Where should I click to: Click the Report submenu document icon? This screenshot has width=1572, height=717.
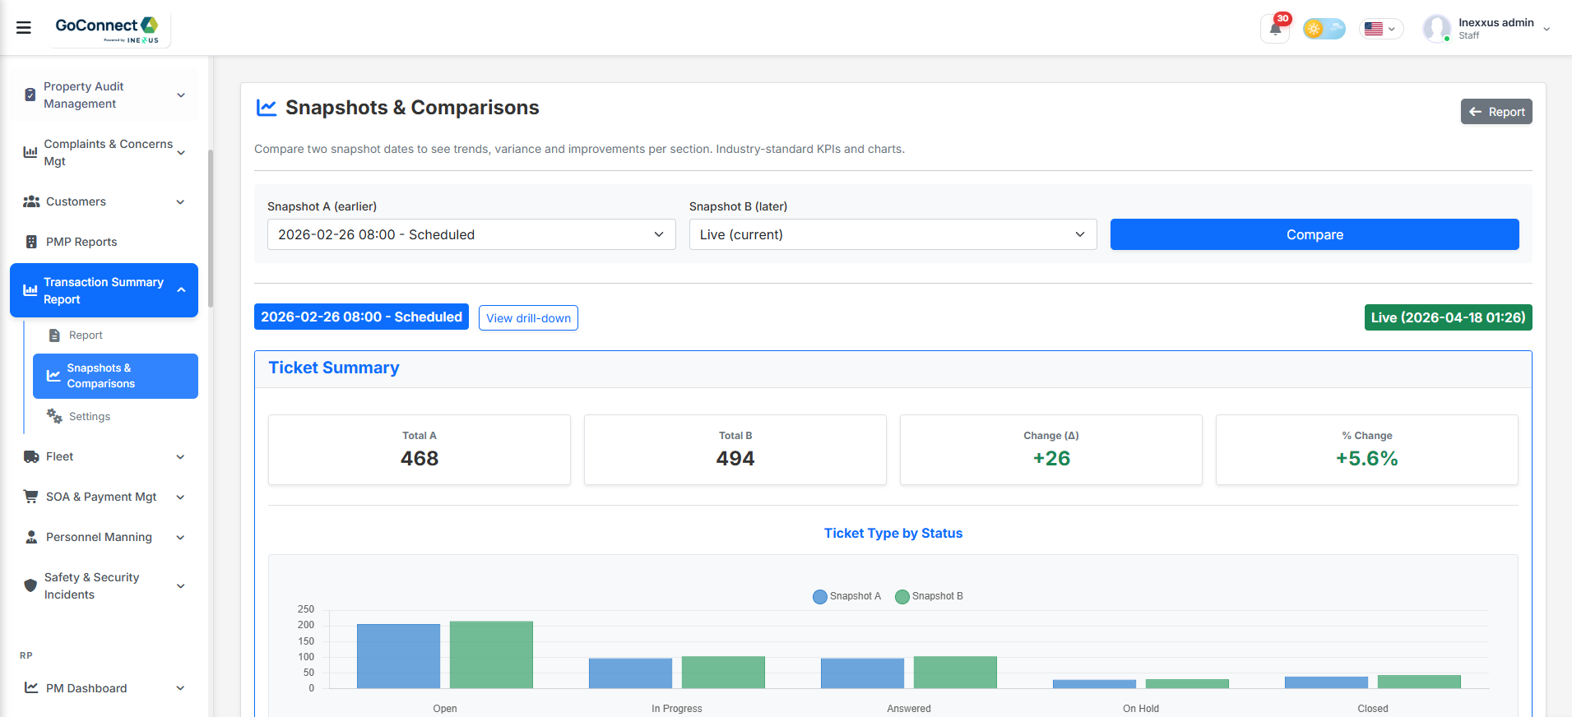point(54,335)
